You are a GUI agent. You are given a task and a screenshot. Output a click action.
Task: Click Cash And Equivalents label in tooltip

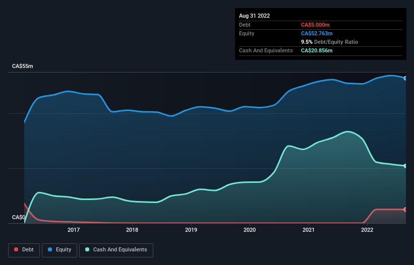(266, 50)
